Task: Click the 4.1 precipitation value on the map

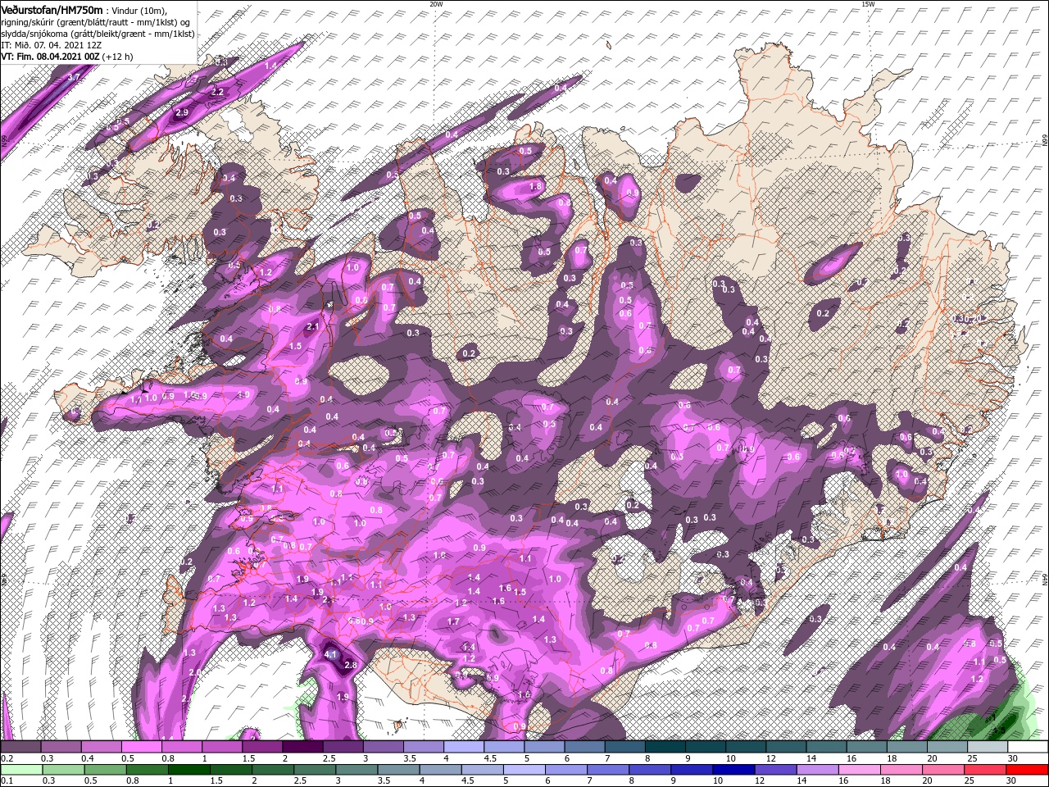Action: (x=331, y=655)
